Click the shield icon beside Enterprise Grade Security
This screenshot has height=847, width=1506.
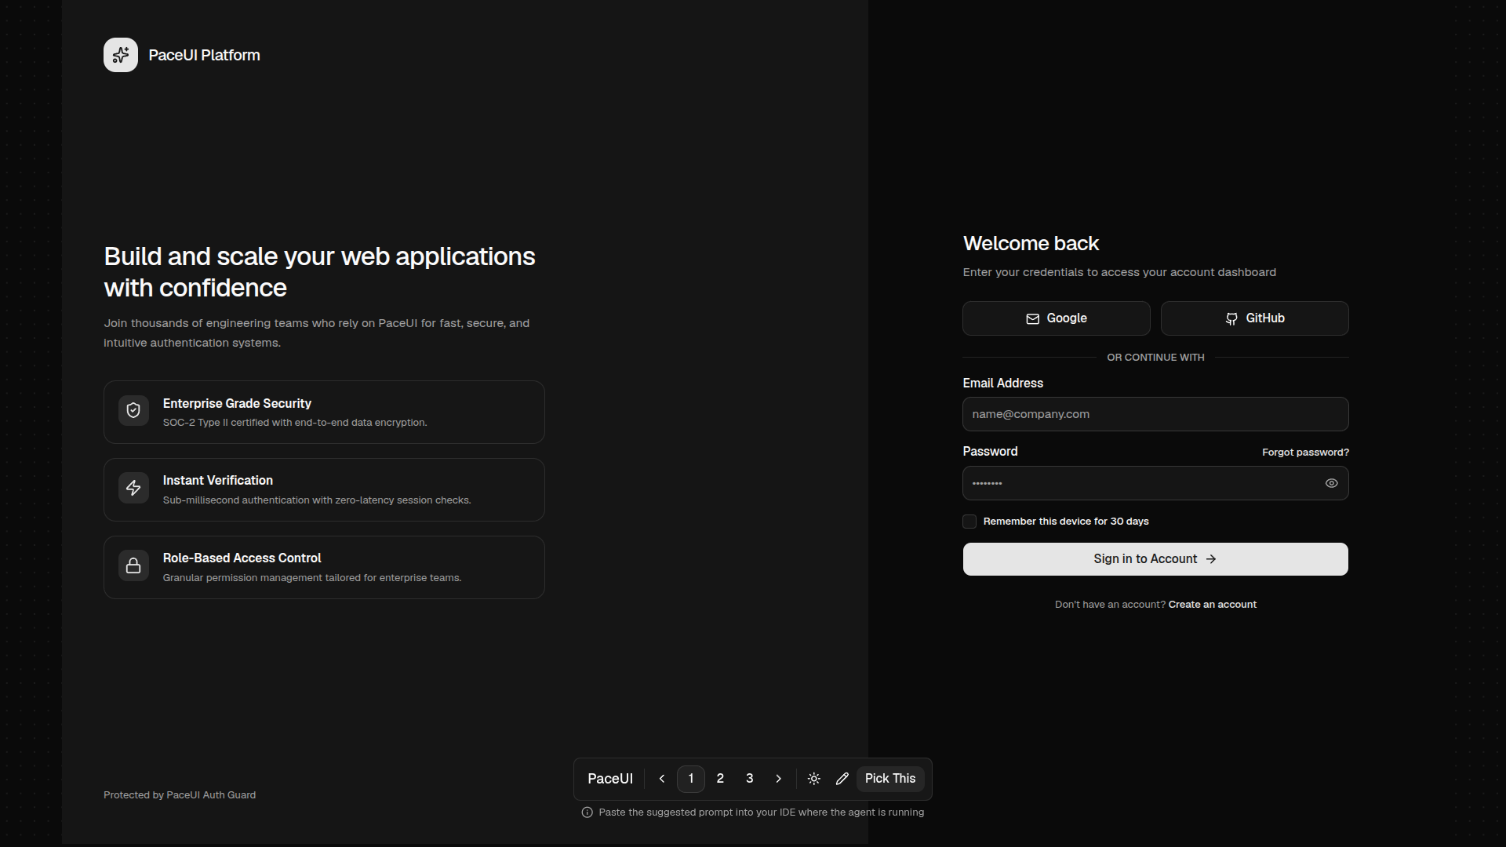coord(133,410)
